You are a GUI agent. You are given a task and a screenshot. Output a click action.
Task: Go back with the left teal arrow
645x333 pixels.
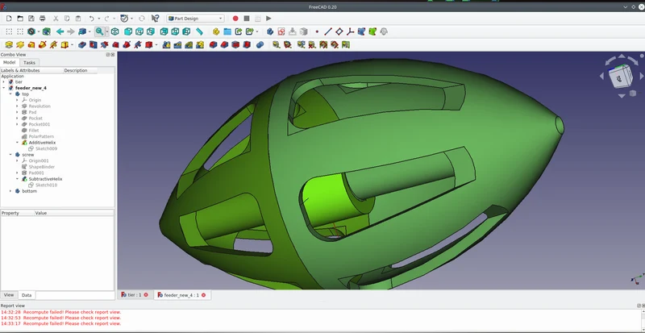click(60, 31)
